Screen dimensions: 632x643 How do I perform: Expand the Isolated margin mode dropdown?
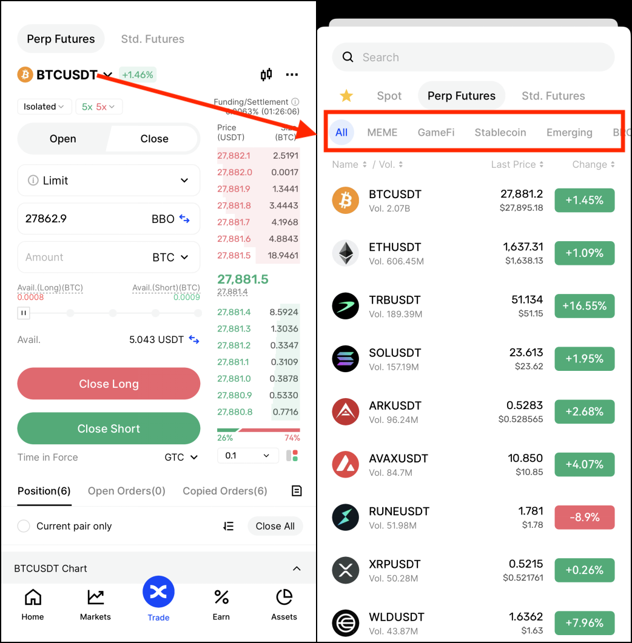(44, 107)
